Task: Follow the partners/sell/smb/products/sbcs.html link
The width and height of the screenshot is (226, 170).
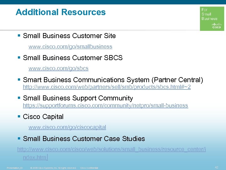Action: (x=107, y=87)
